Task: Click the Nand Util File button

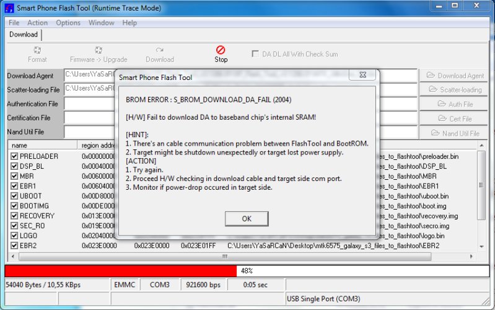Action: (453, 133)
